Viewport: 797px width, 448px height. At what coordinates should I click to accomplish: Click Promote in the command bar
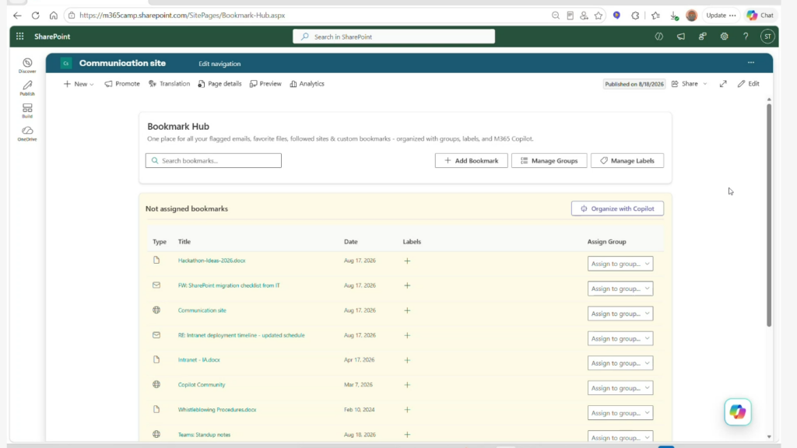[x=122, y=84]
